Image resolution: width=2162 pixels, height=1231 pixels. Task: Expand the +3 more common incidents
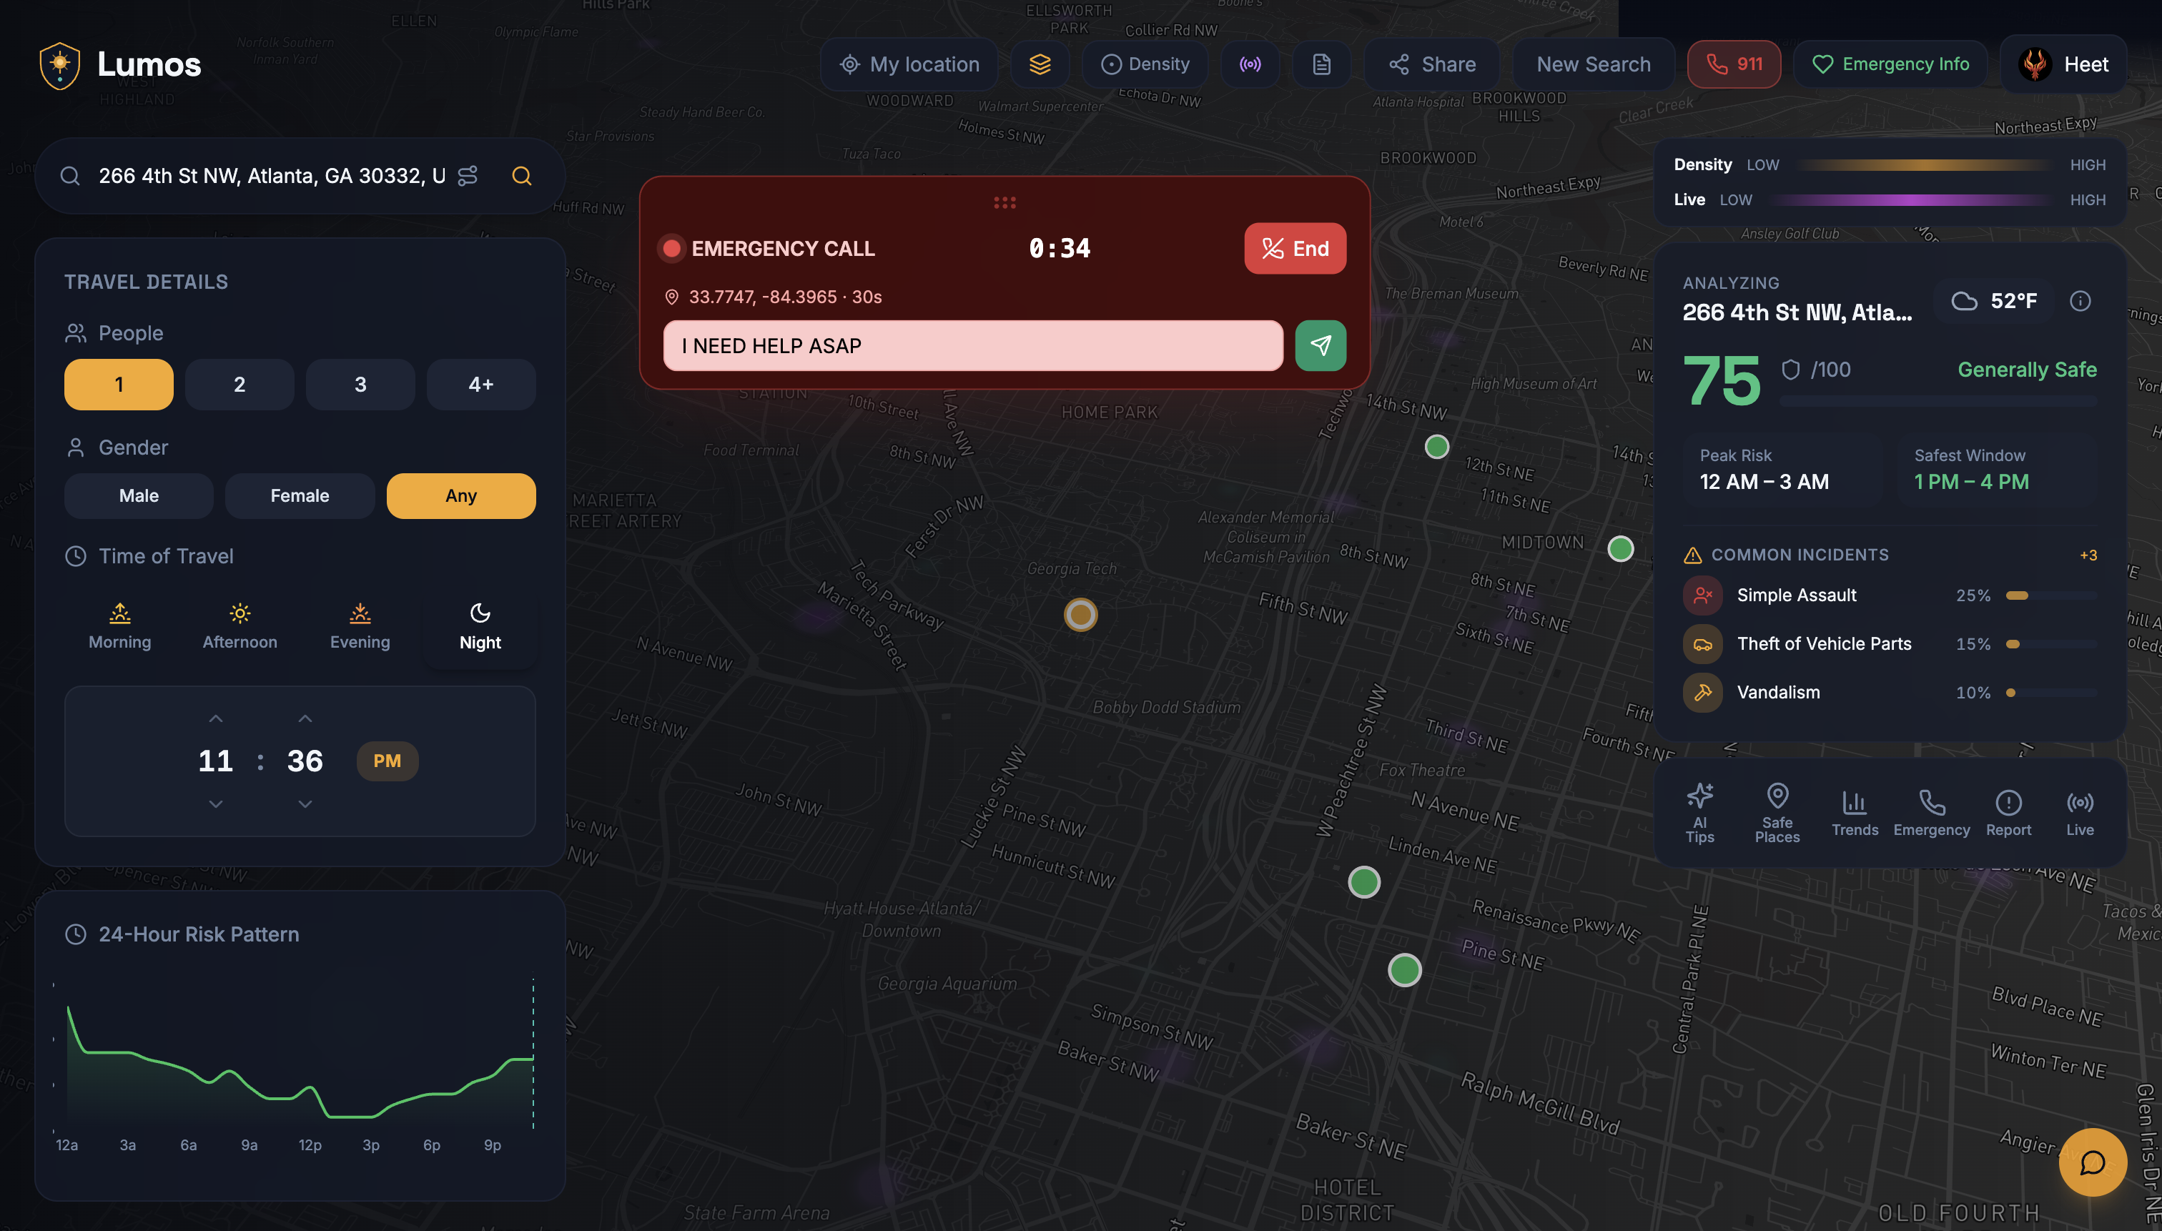point(2088,555)
